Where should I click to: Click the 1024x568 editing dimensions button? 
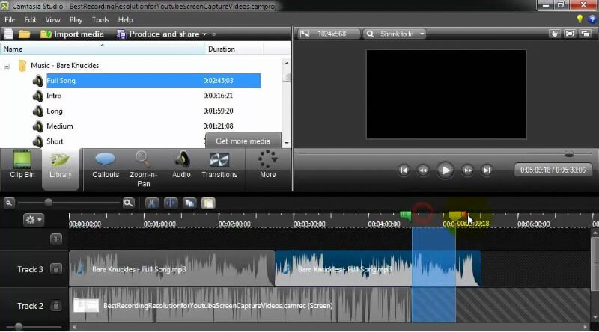329,34
